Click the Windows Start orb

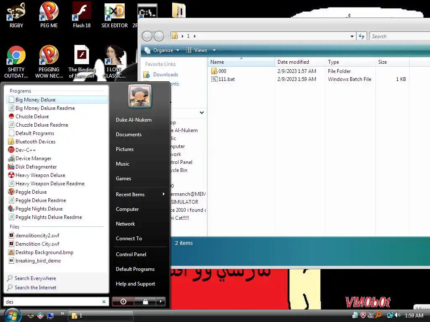point(13,315)
